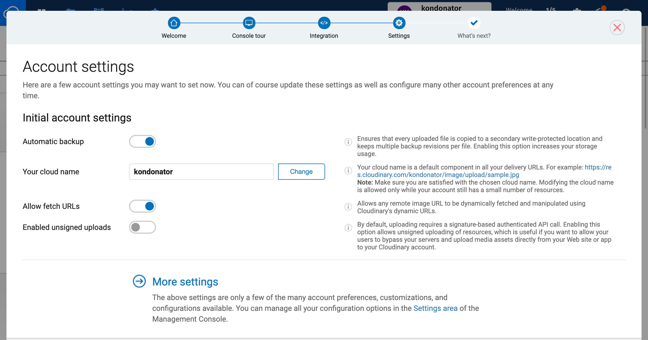
Task: Click info icon beside unsigned uploads description
Action: click(348, 228)
